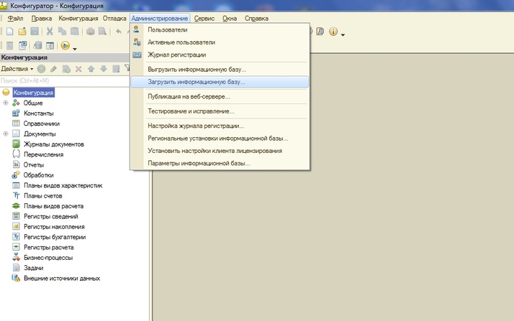Viewport: 514px width, 321px height.
Task: Select Загрузить информационную базу menu entry
Action: click(x=196, y=82)
